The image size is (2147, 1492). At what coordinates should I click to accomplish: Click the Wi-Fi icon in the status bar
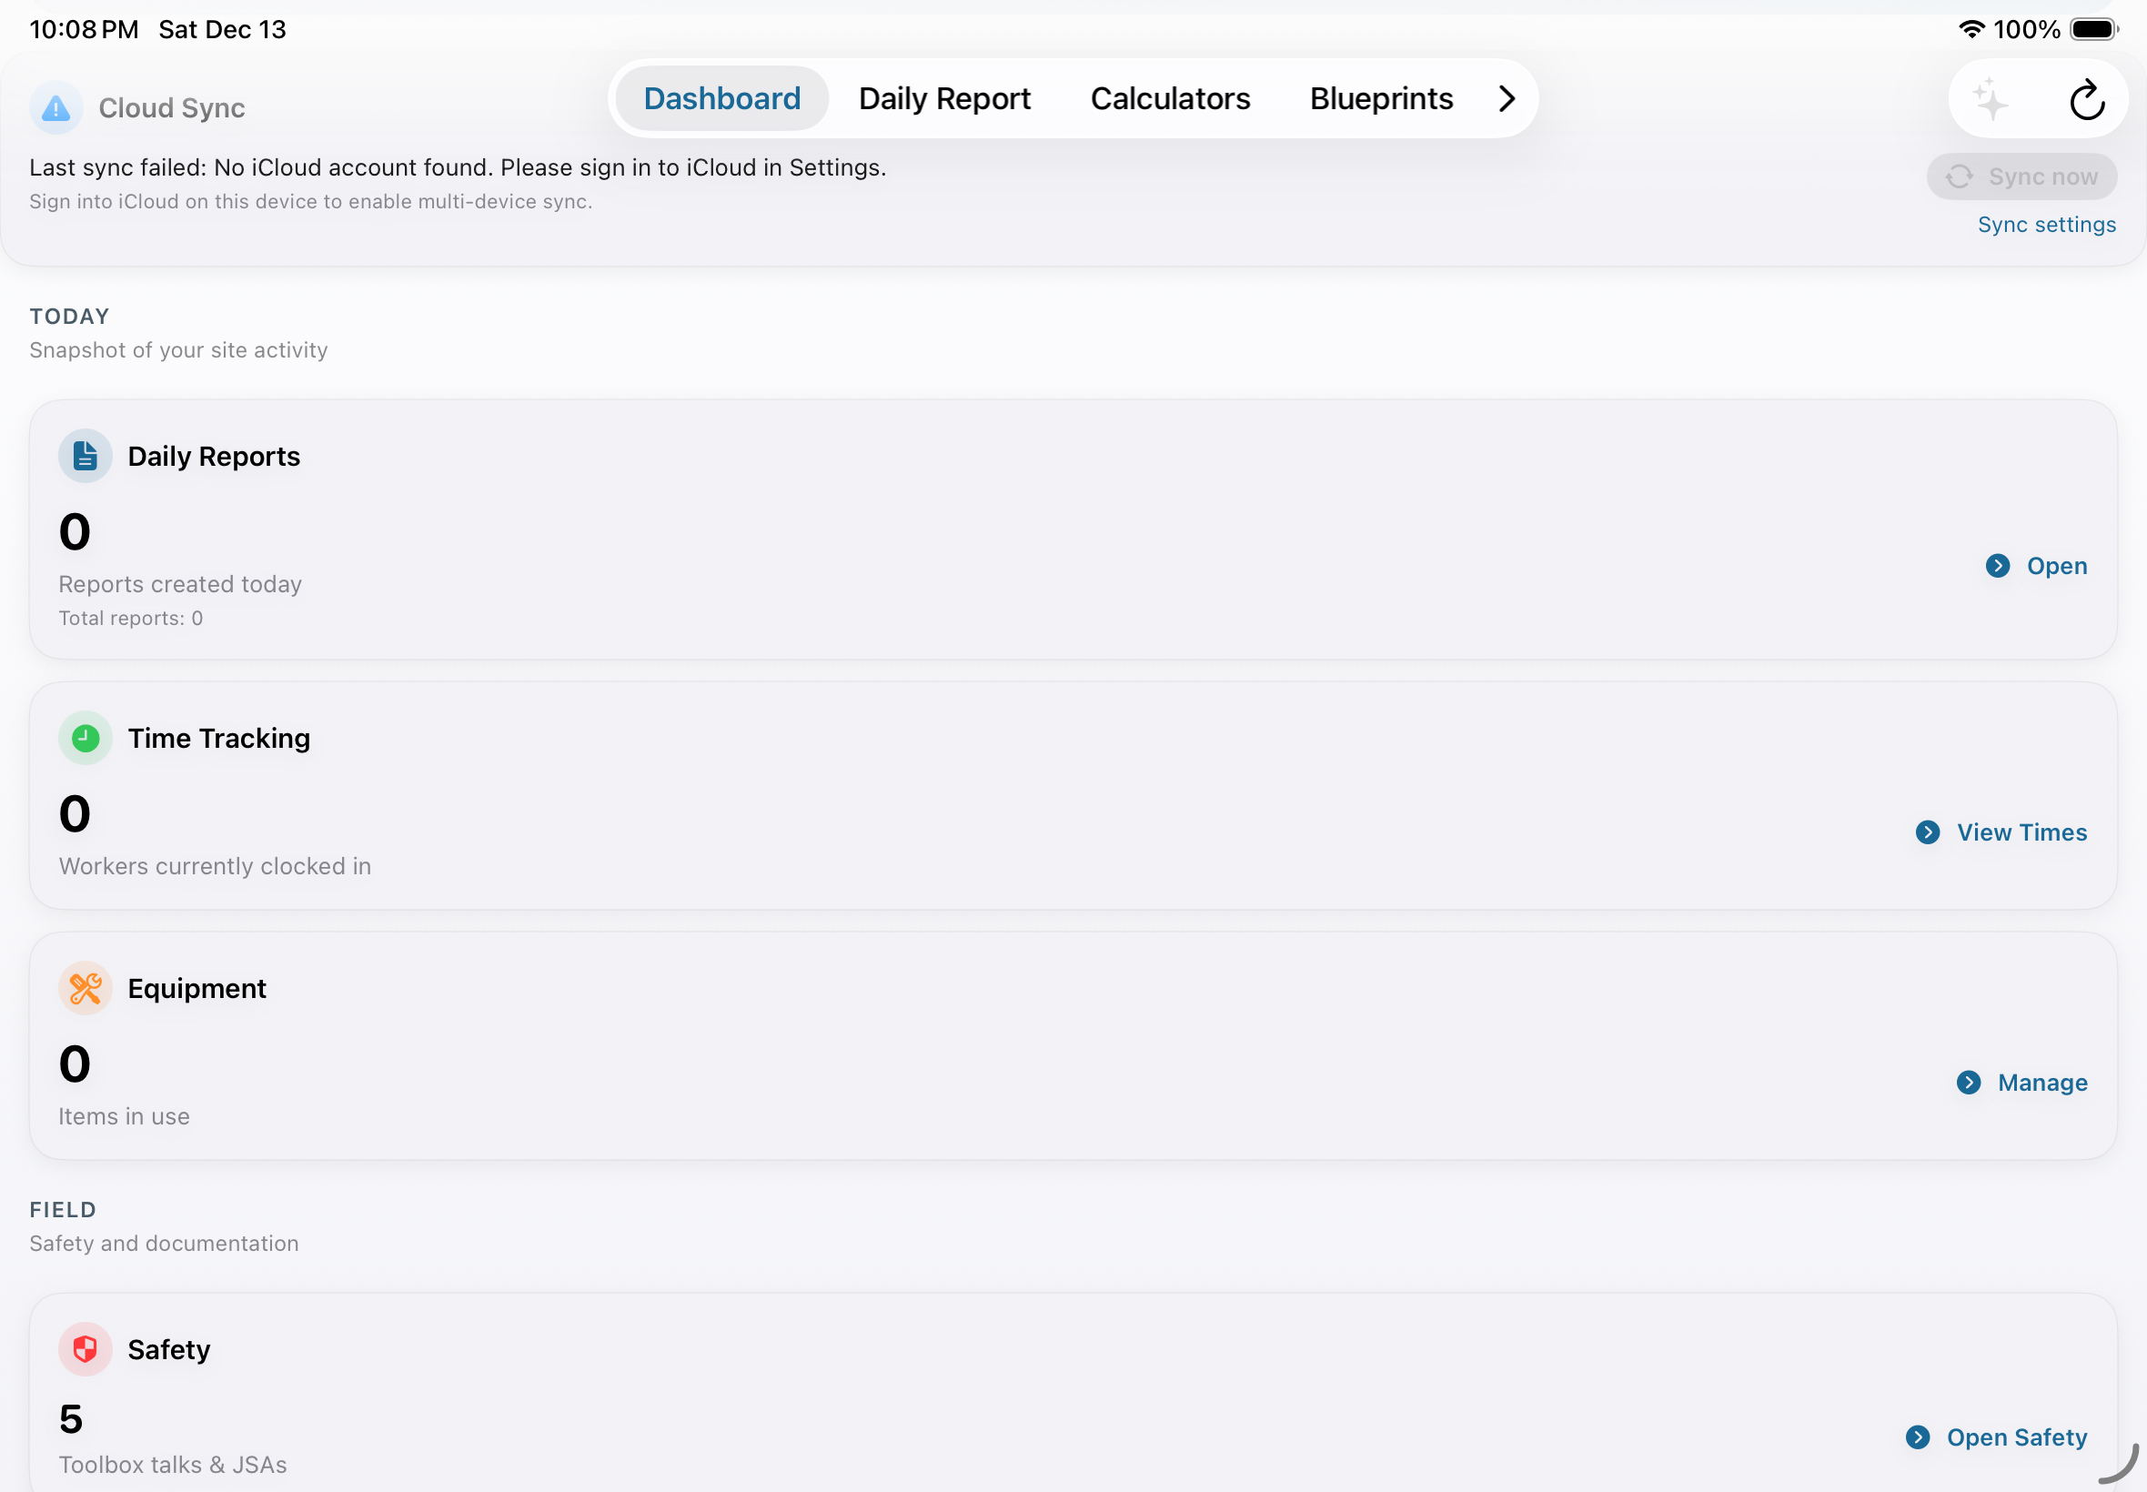click(x=1972, y=29)
